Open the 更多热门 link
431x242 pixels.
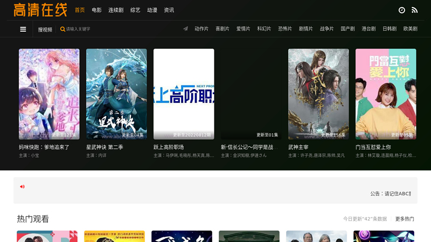click(x=405, y=219)
